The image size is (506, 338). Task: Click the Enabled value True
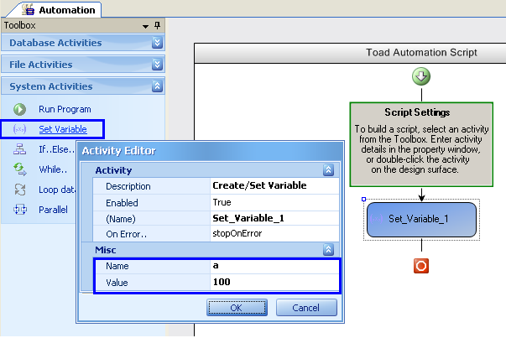[x=274, y=202]
